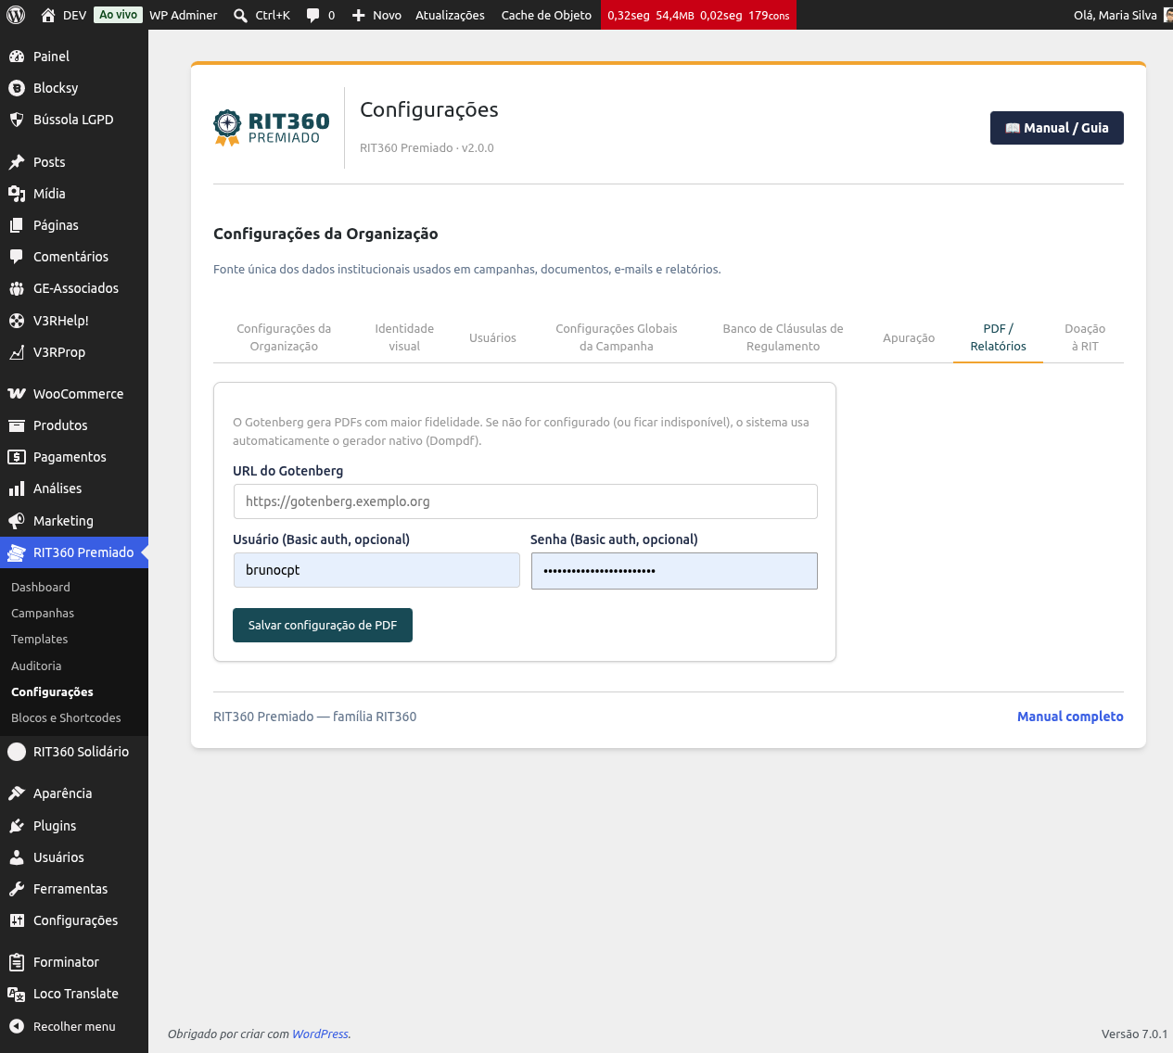Click the Configurações sliders icon in main sidebar

[17, 920]
